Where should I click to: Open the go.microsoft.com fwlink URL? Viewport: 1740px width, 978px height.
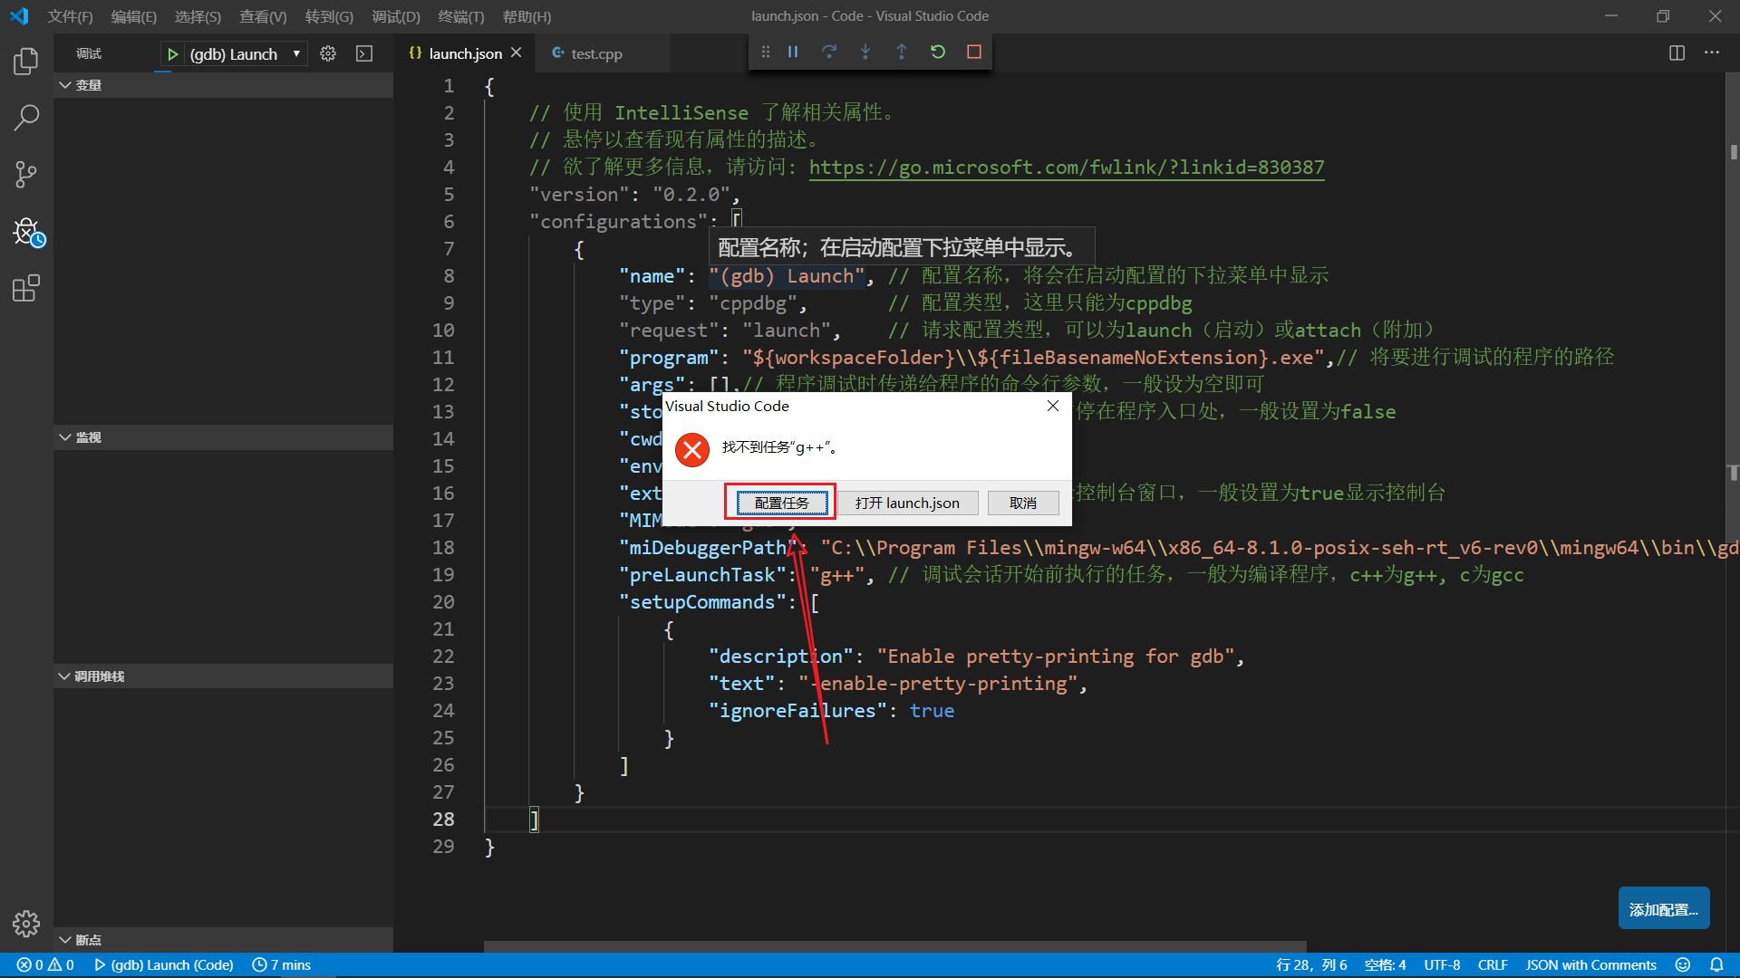[1066, 168]
